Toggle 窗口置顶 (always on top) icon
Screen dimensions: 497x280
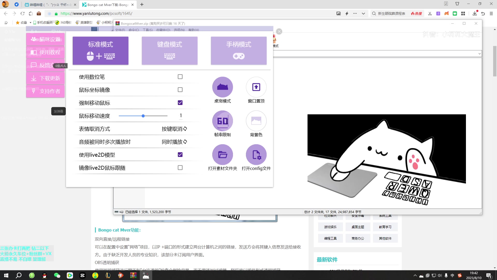(x=256, y=87)
